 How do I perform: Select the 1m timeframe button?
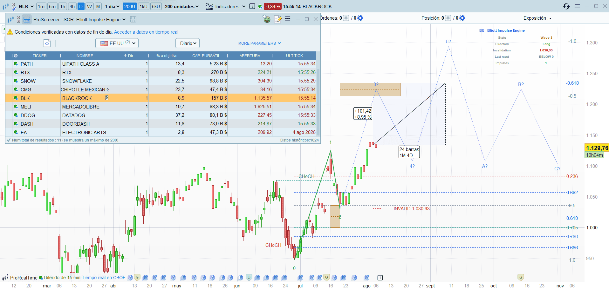41,6
